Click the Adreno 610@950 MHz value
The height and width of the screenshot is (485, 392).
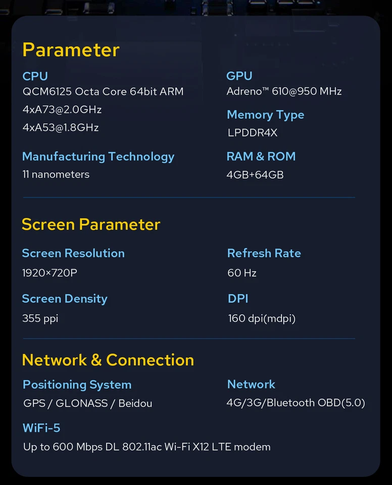[x=284, y=91]
